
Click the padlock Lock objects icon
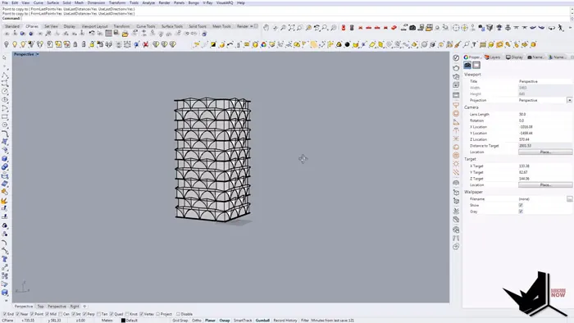click(75, 44)
